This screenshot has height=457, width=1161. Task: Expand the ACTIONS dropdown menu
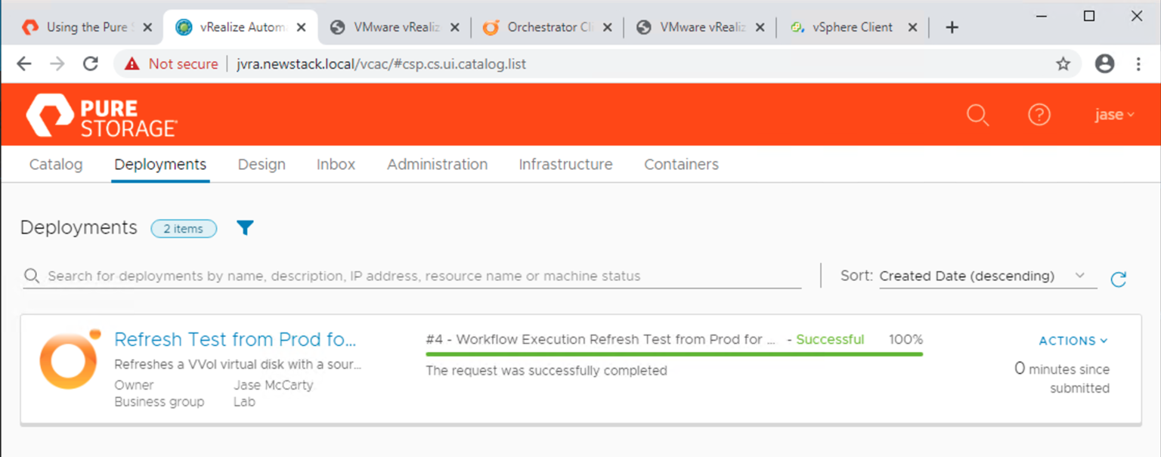pyautogui.click(x=1073, y=341)
